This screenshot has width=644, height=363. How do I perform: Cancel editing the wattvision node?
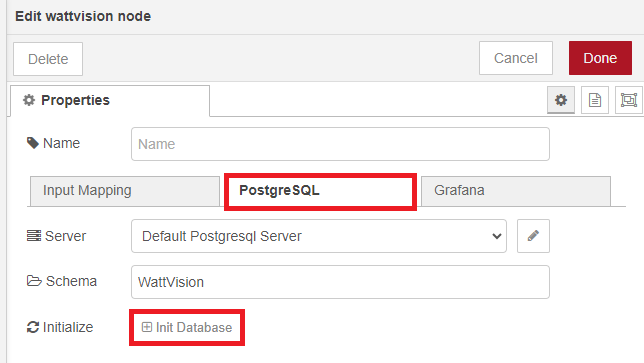(x=516, y=58)
